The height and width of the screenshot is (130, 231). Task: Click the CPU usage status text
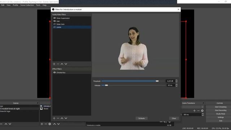(x=220, y=129)
